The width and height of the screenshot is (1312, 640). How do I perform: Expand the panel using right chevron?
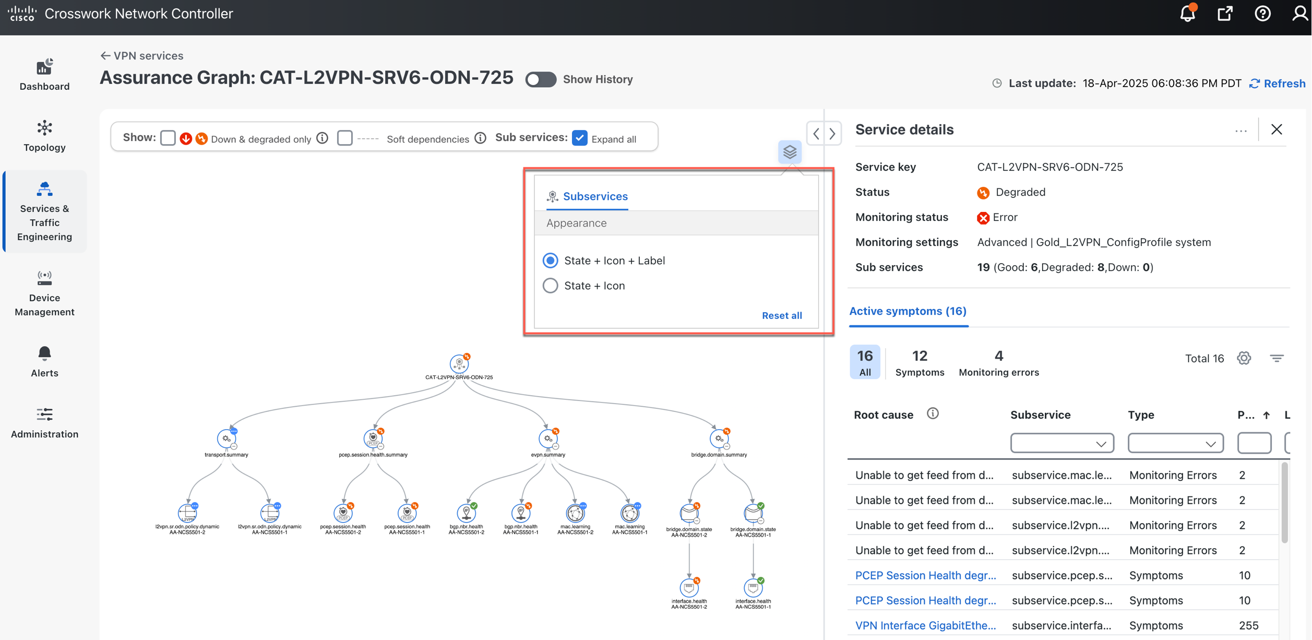click(832, 134)
